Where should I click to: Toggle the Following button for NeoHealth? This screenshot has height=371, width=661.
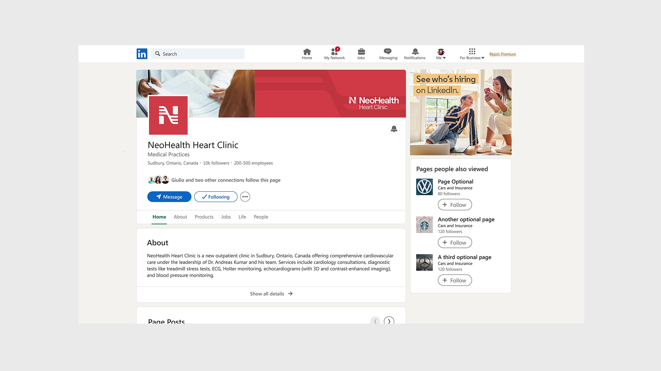216,197
